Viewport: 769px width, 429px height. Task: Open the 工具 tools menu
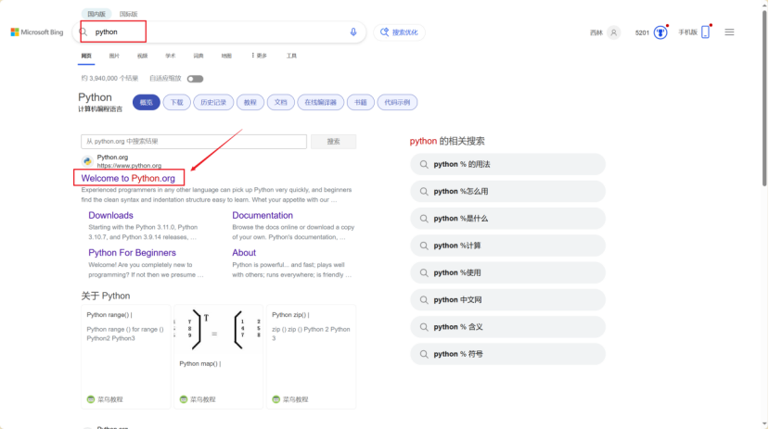291,56
